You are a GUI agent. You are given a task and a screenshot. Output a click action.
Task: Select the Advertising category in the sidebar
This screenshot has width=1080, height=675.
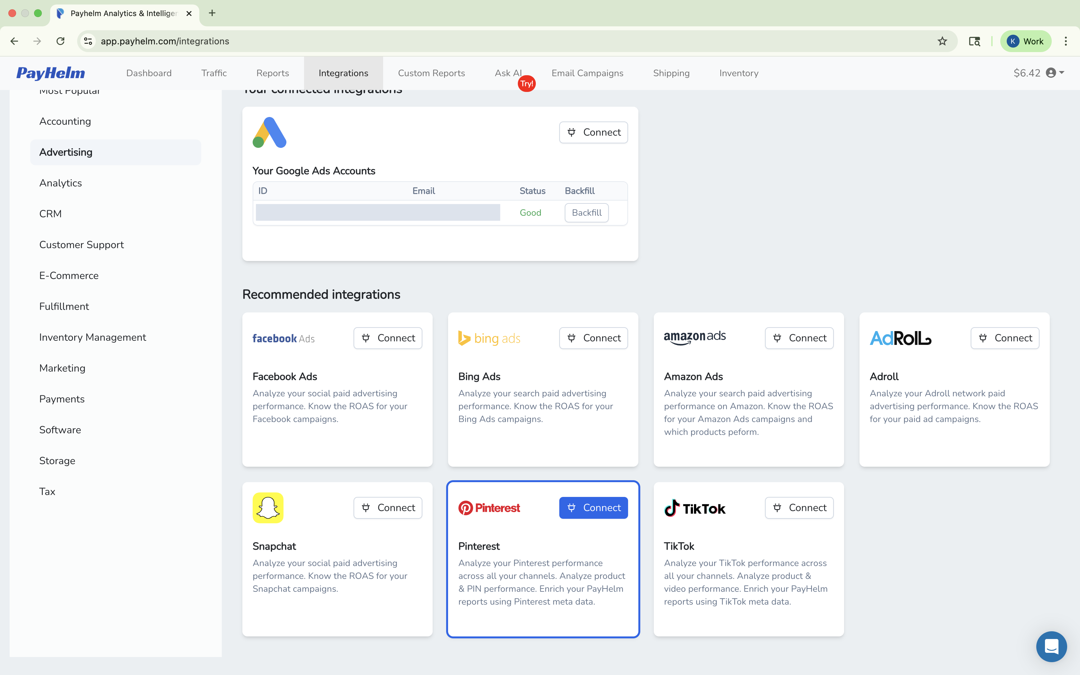point(66,152)
